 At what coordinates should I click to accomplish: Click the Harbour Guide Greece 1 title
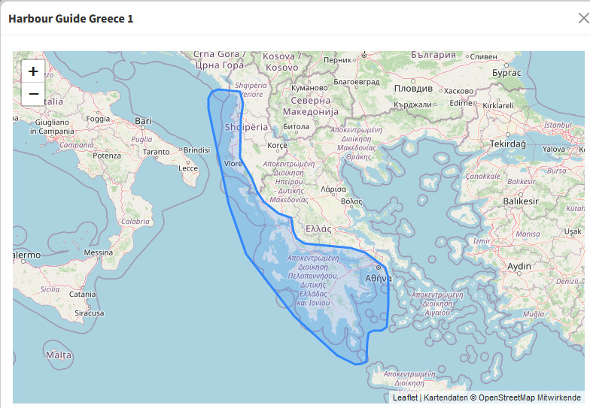point(71,18)
